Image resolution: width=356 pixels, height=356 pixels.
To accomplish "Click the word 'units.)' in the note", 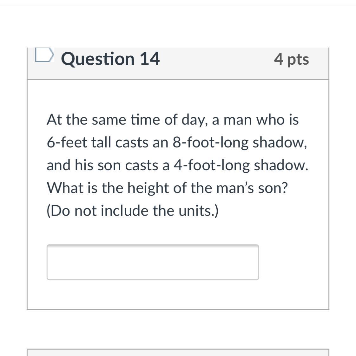I will click(x=199, y=211).
